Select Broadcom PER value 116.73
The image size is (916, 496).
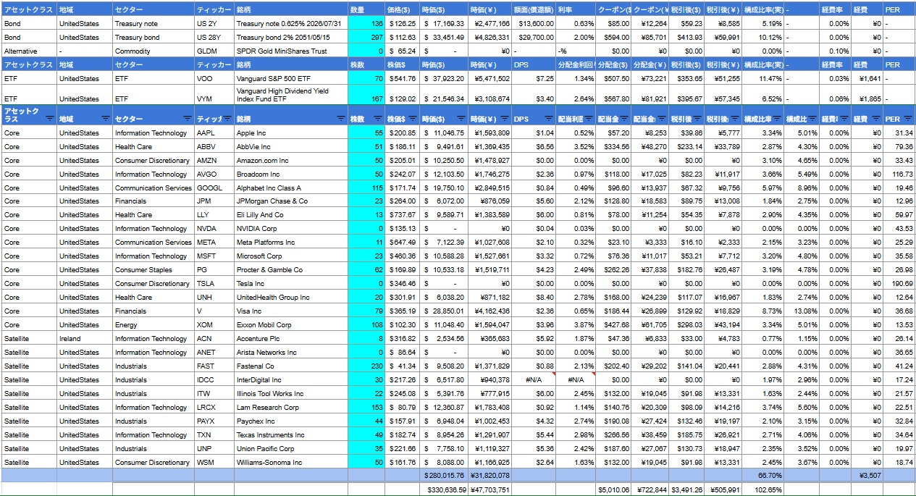tap(899, 174)
